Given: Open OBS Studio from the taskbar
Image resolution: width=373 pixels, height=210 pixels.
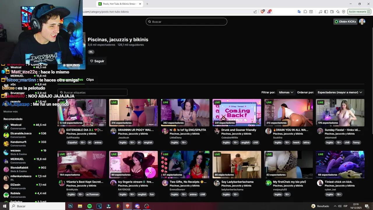Looking at the screenshot, I should pos(147,206).
